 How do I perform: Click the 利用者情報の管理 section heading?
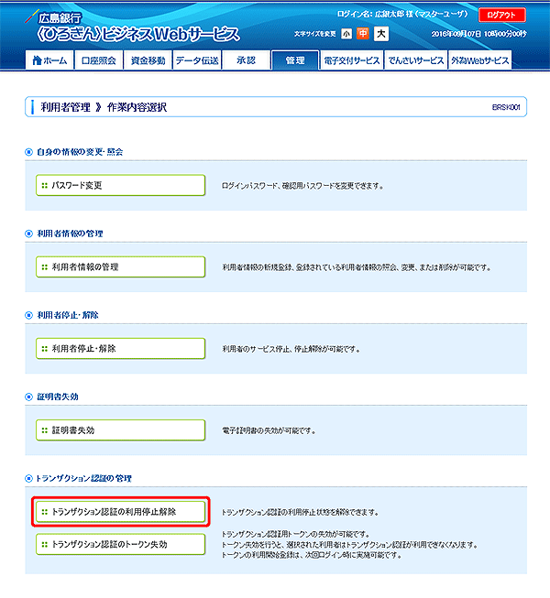click(x=70, y=234)
